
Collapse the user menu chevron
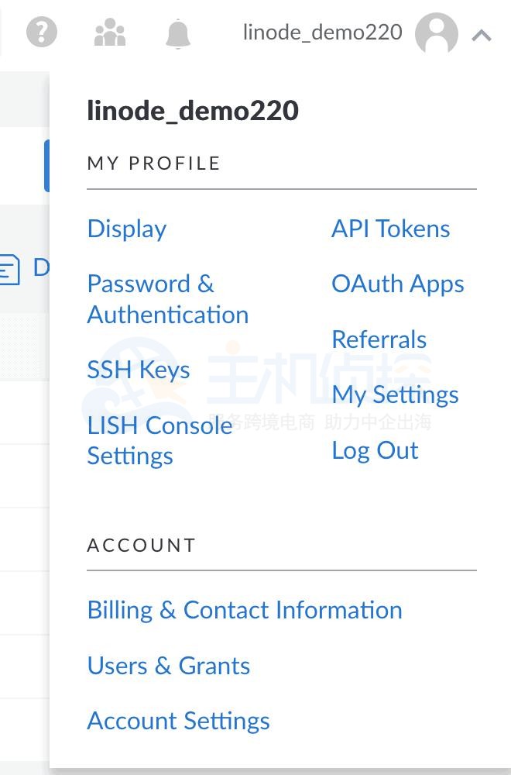pyautogui.click(x=482, y=35)
